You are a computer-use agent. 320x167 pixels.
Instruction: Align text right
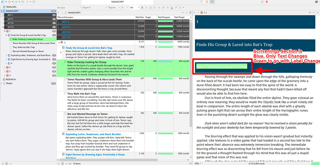[x=168, y=8]
